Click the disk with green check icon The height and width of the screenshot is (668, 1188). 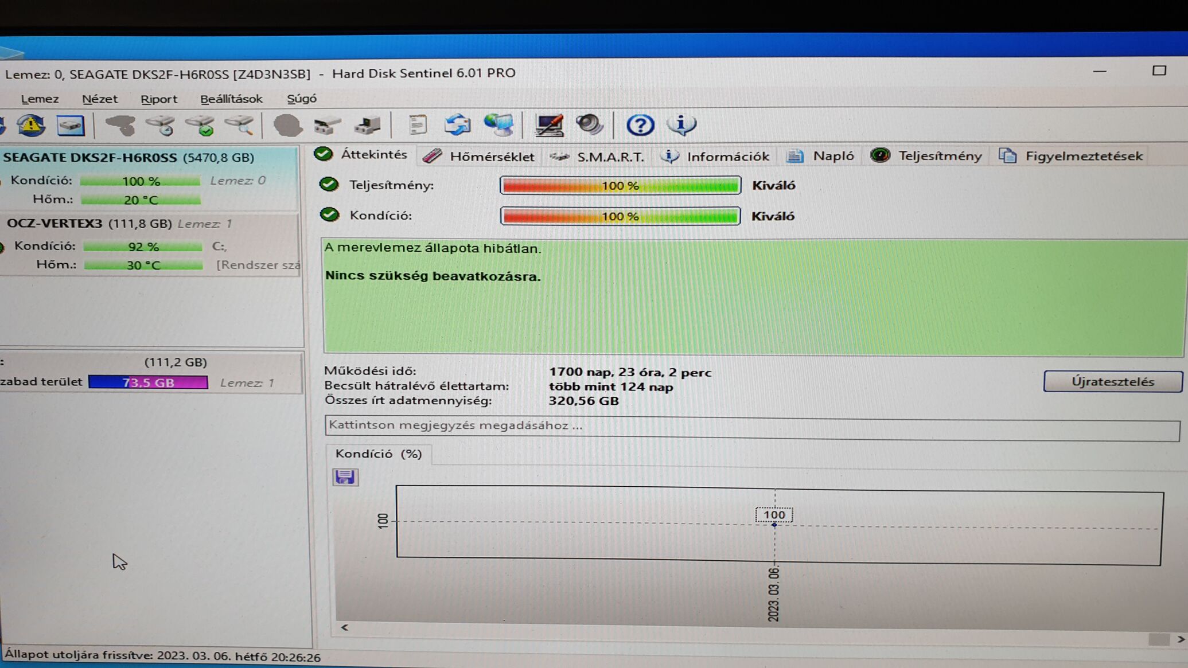(200, 125)
